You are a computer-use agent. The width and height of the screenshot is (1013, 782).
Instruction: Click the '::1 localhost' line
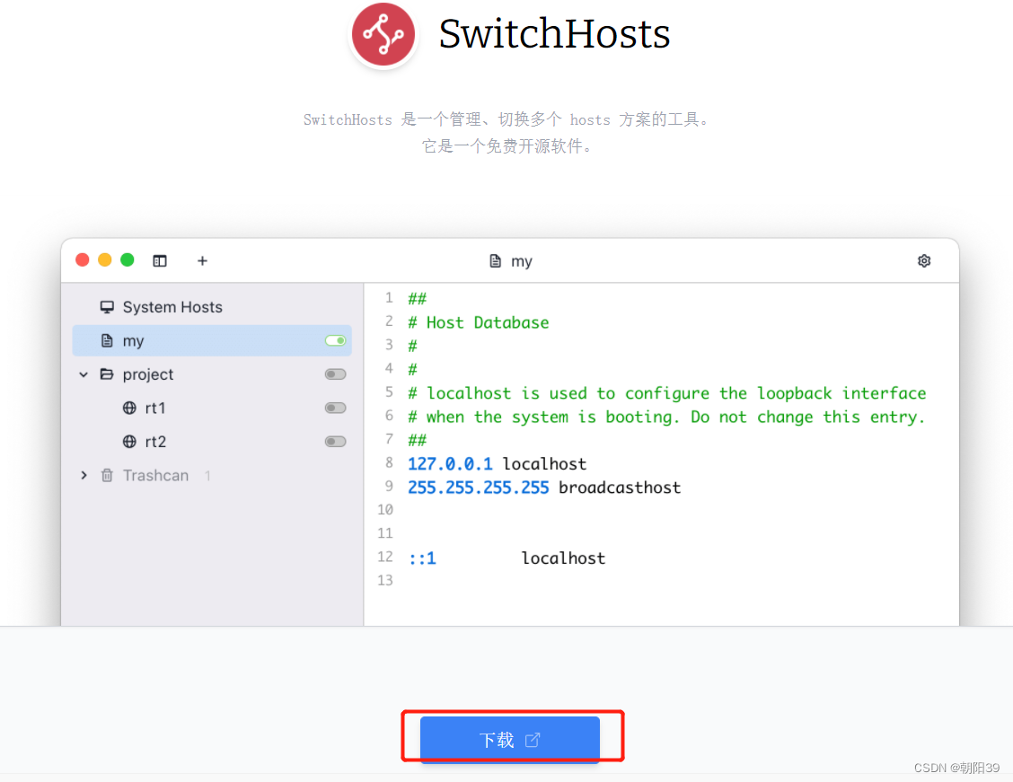pos(506,558)
